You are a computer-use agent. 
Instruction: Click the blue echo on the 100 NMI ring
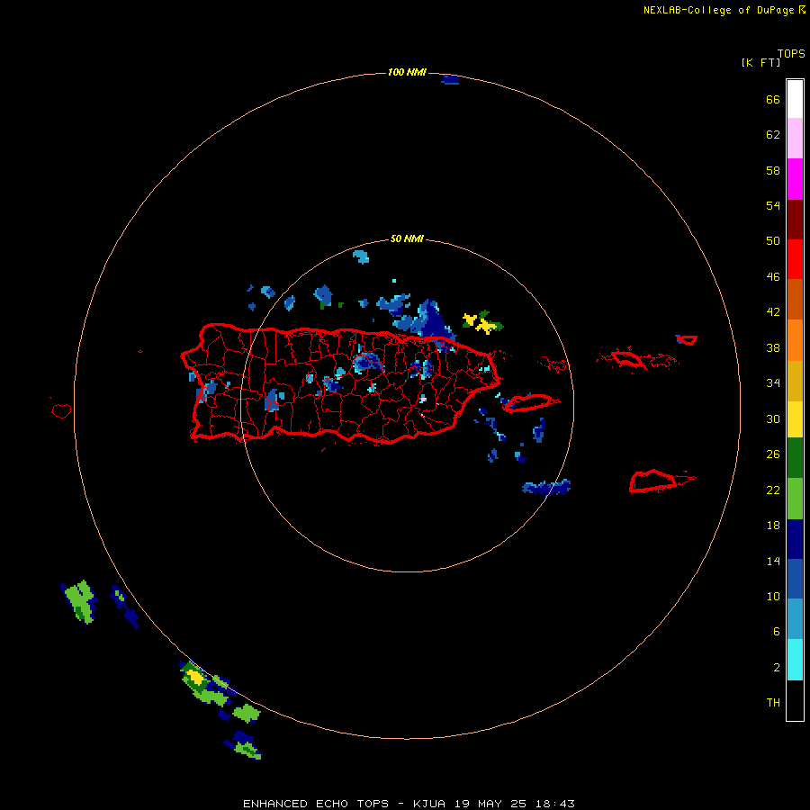[451, 79]
